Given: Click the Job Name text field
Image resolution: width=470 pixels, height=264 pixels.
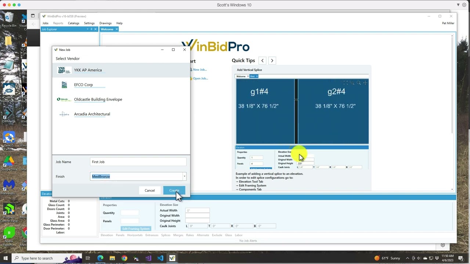Looking at the screenshot, I should [x=138, y=162].
